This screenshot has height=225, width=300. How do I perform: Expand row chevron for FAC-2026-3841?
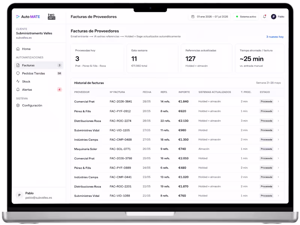(x=278, y=101)
